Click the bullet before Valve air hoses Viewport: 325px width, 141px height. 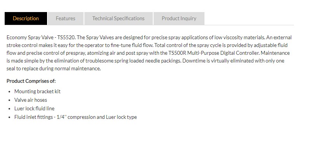point(9,100)
